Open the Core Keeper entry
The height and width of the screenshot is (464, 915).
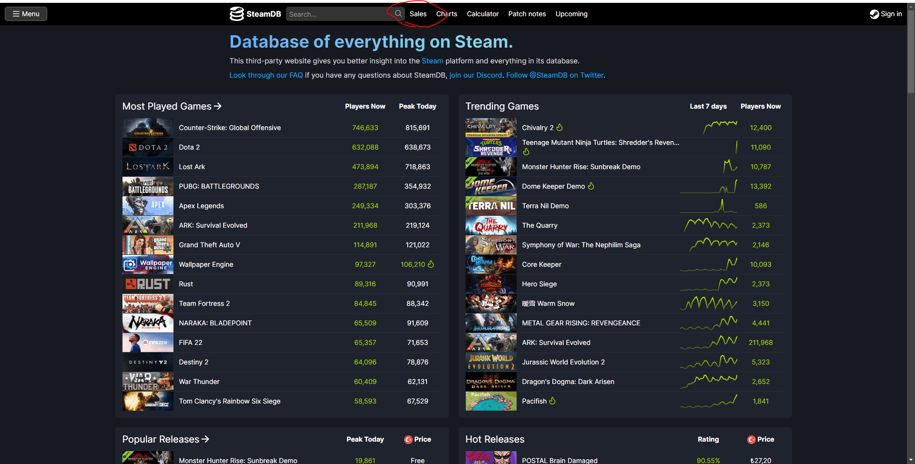tap(541, 264)
